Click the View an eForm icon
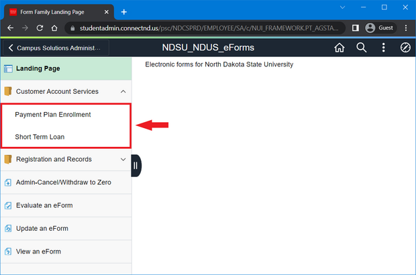 pyautogui.click(x=8, y=252)
